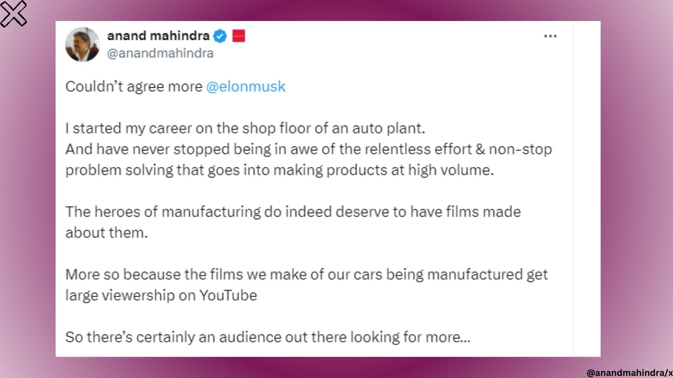Click the @anandmahindra handle
673x378 pixels.
160,53
